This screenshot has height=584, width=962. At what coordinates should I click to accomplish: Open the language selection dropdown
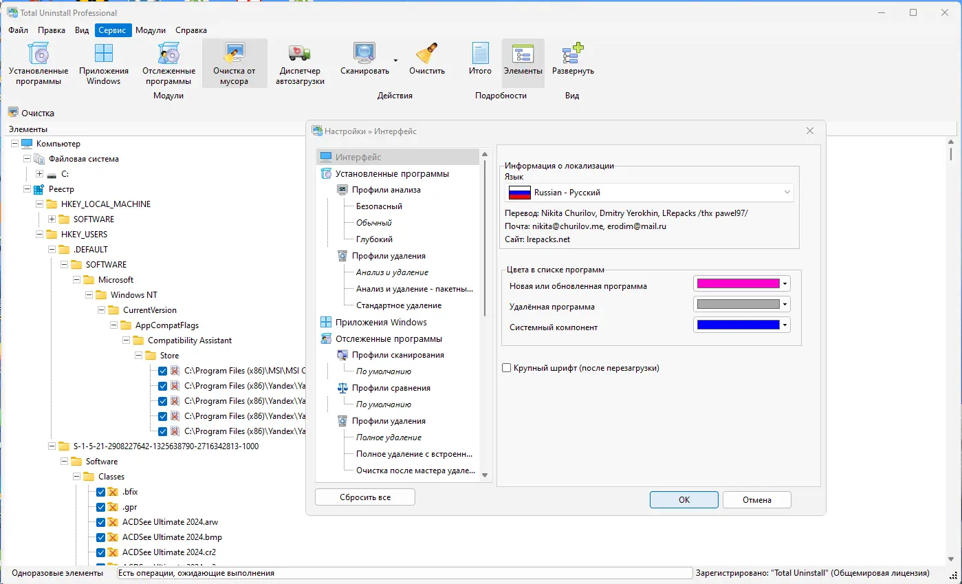pyautogui.click(x=787, y=192)
